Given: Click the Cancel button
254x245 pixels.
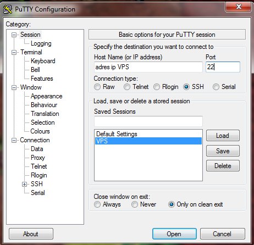Looking at the screenshot, I should [x=222, y=233].
